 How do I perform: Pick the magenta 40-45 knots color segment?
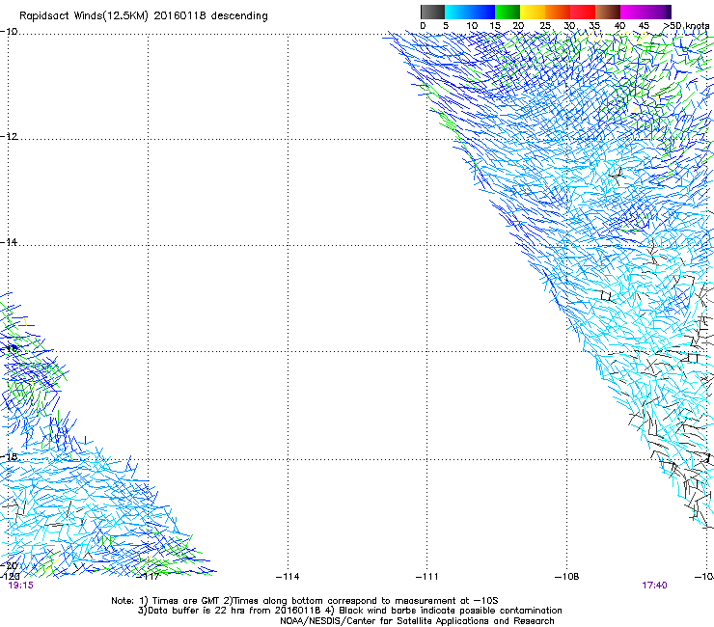click(633, 12)
